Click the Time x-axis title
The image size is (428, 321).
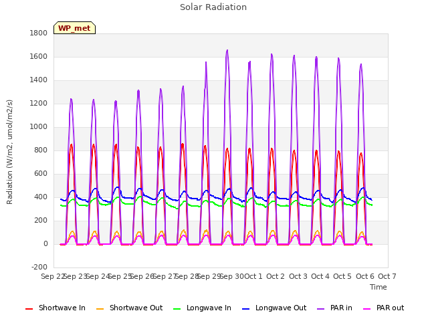[x=379, y=287]
